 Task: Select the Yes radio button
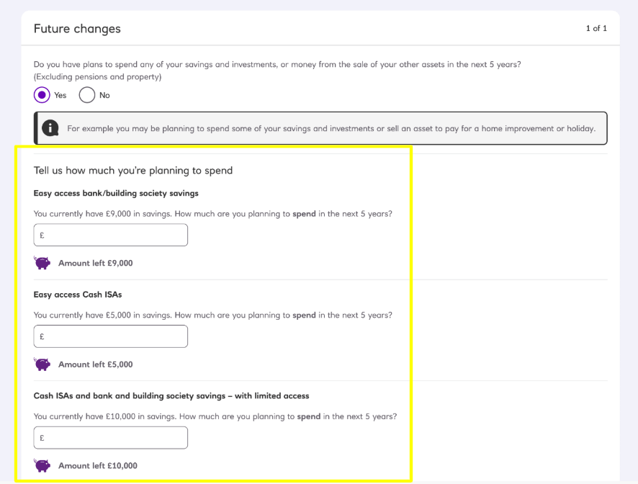[42, 95]
